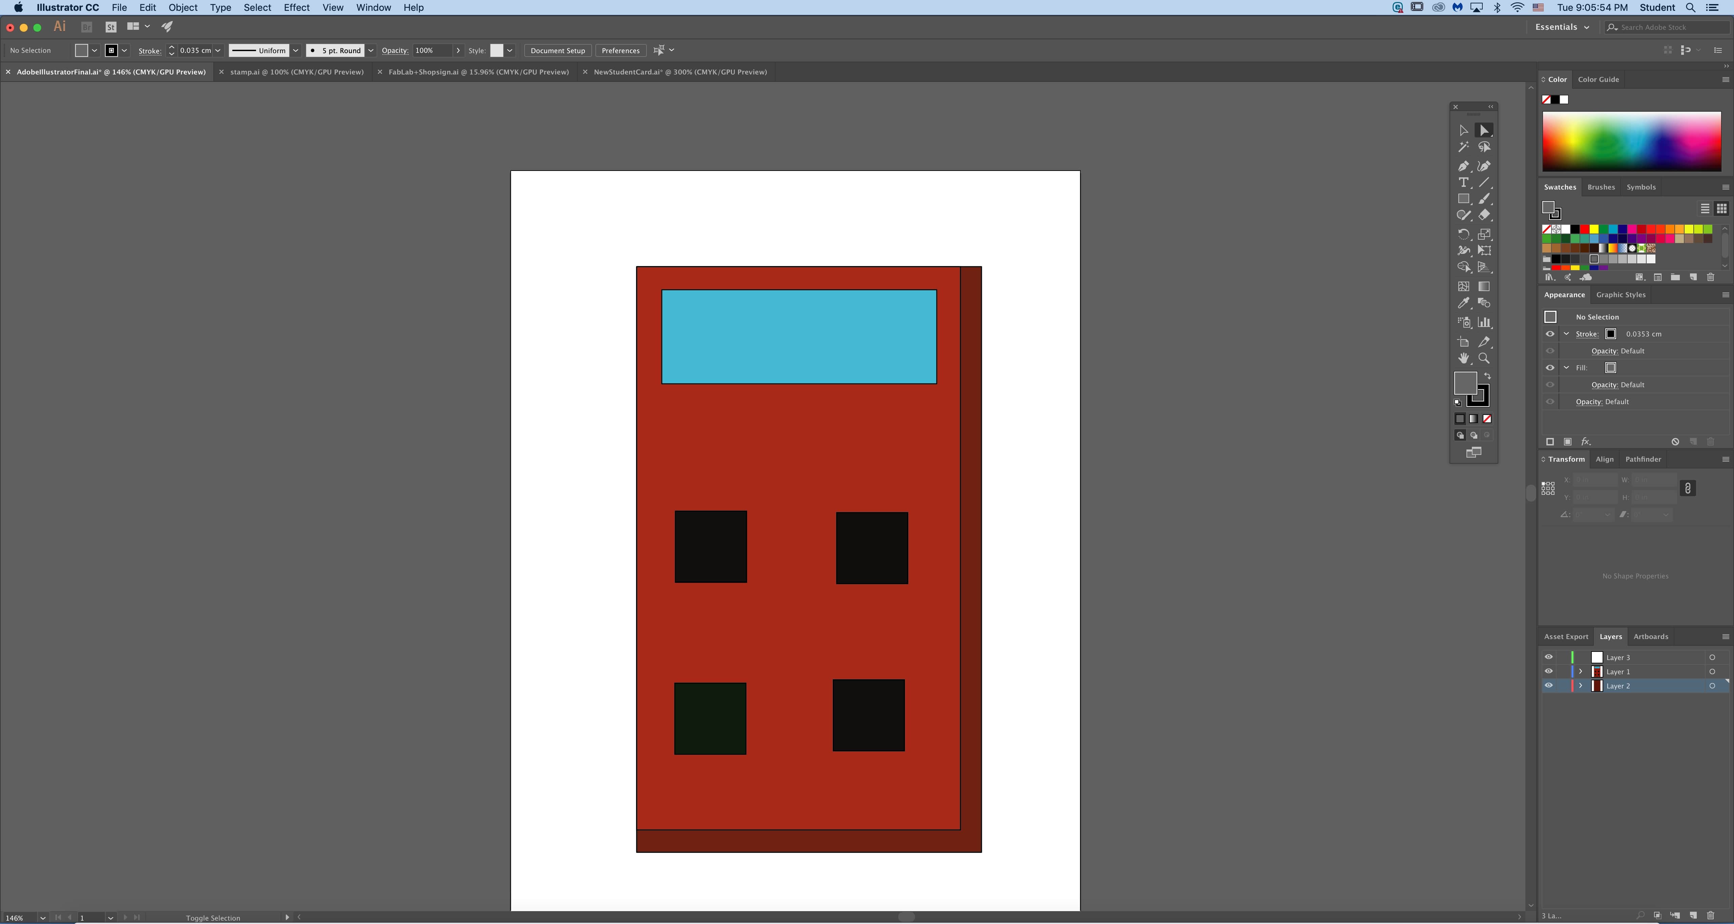Pick the Line Segment tool
This screenshot has width=1734, height=924.
[1484, 183]
